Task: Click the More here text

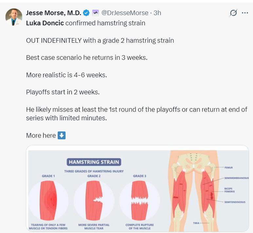Action: pos(41,135)
